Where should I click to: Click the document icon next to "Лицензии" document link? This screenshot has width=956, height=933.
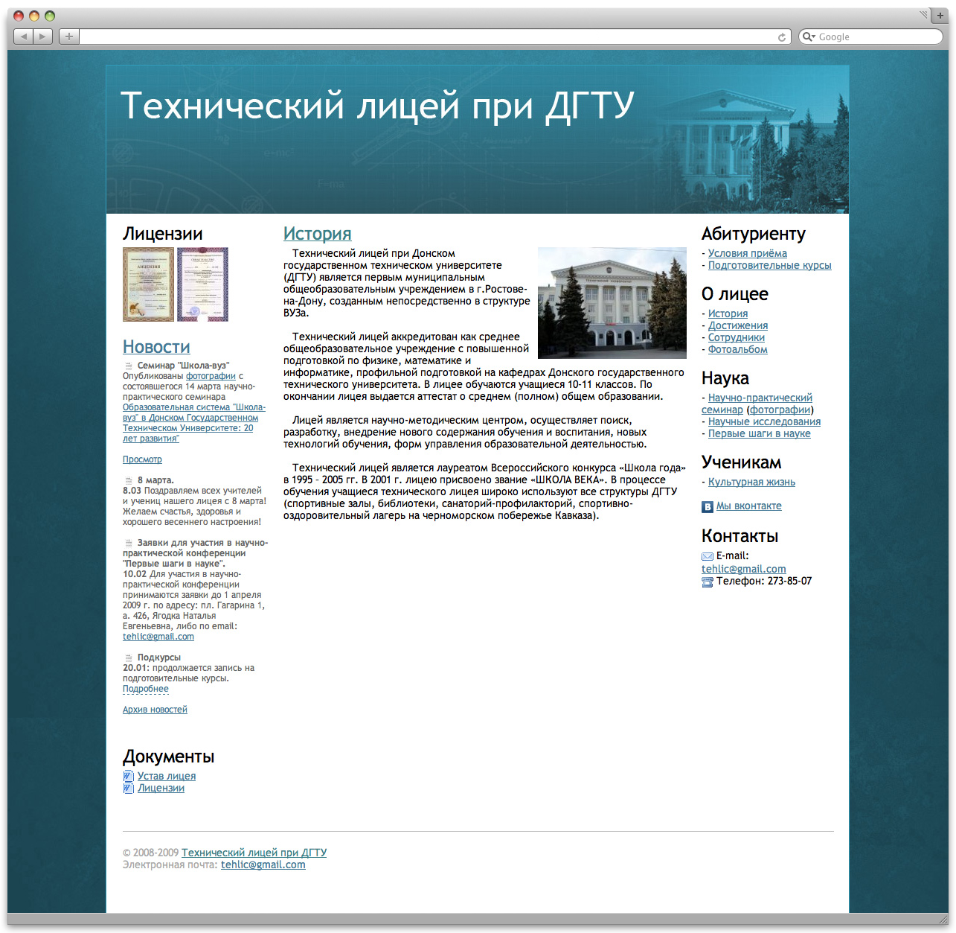[x=128, y=788]
